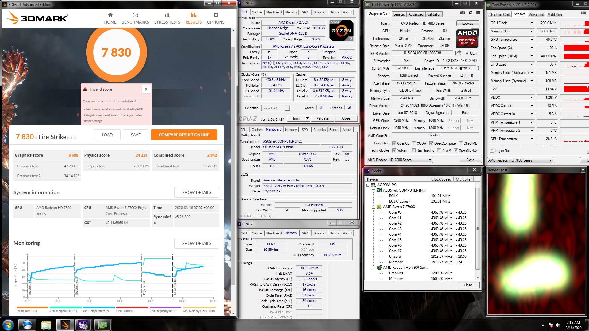Click the Action Center flag tray icon
The image size is (589, 331).
(x=551, y=325)
